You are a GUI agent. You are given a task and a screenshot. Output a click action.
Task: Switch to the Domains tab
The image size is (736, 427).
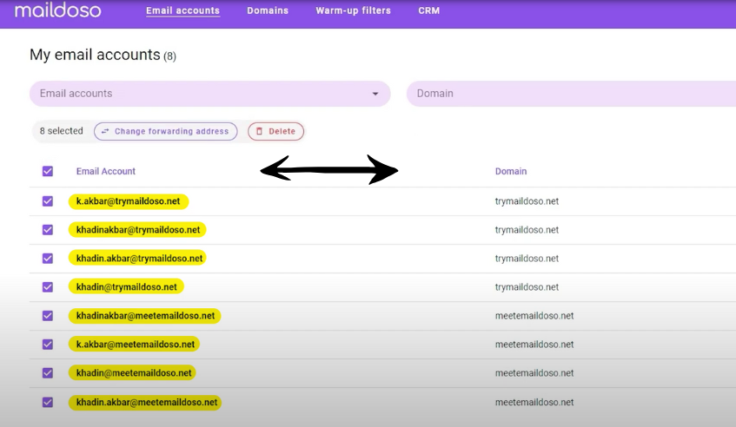[x=268, y=10]
